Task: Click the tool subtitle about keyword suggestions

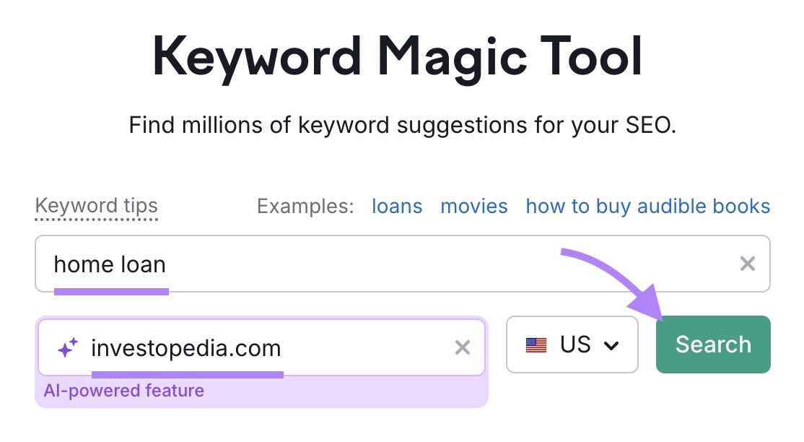Action: click(401, 124)
